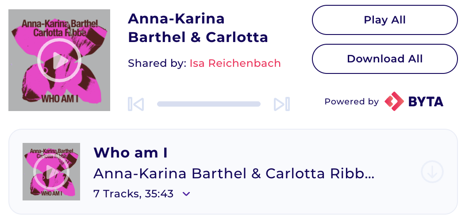Click the "Anna-Karina Barthel & Carlotta" heading
Image resolution: width=469 pixels, height=223 pixels.
tap(198, 28)
